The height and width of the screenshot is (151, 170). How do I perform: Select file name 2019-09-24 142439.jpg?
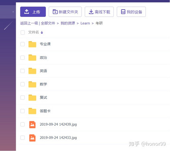[58, 124]
